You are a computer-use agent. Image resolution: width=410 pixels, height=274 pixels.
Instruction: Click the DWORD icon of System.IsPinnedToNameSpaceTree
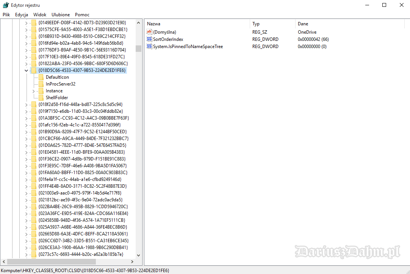[149, 47]
